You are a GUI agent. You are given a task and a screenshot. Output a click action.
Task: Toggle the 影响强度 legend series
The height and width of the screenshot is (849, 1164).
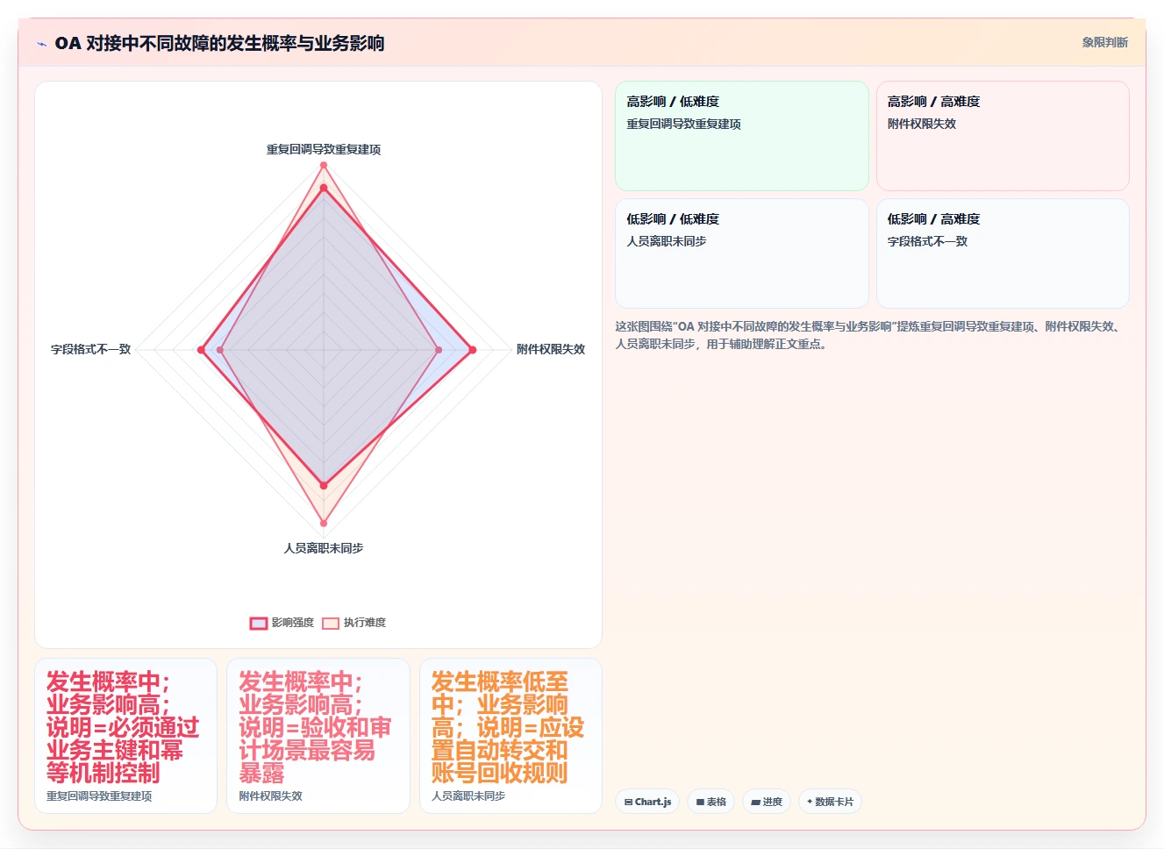pyautogui.click(x=282, y=623)
